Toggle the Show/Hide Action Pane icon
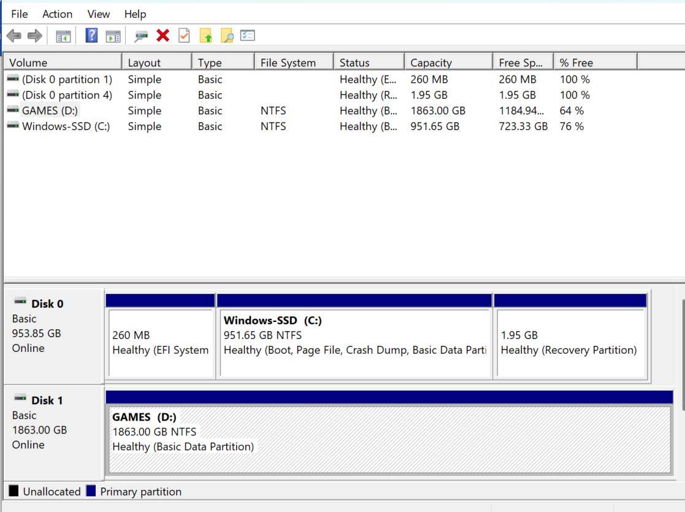 click(113, 36)
